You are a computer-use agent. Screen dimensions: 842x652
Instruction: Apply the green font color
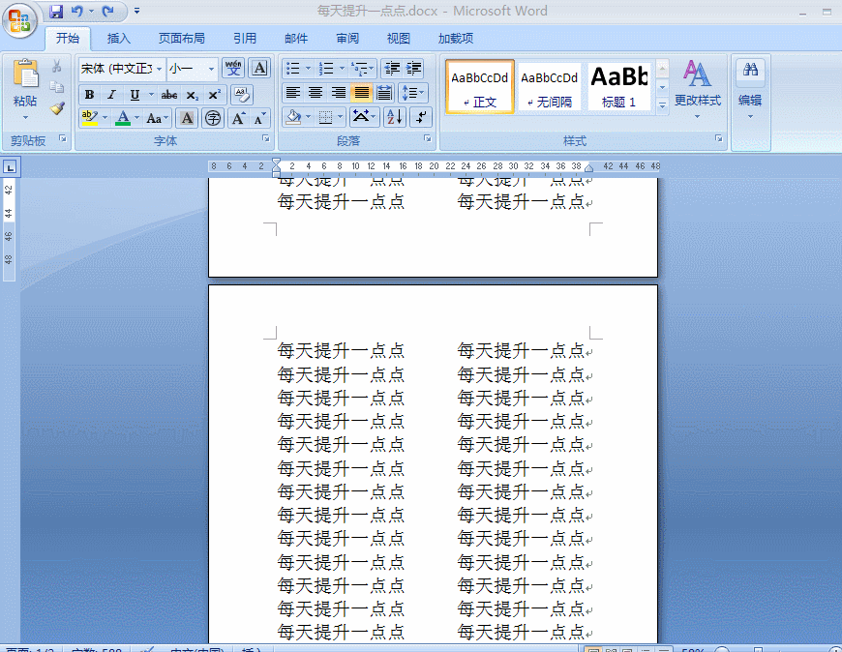(123, 117)
